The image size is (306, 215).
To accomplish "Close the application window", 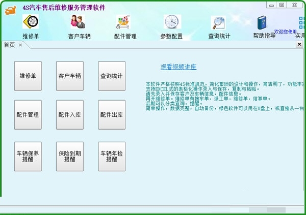I will 295,5.
